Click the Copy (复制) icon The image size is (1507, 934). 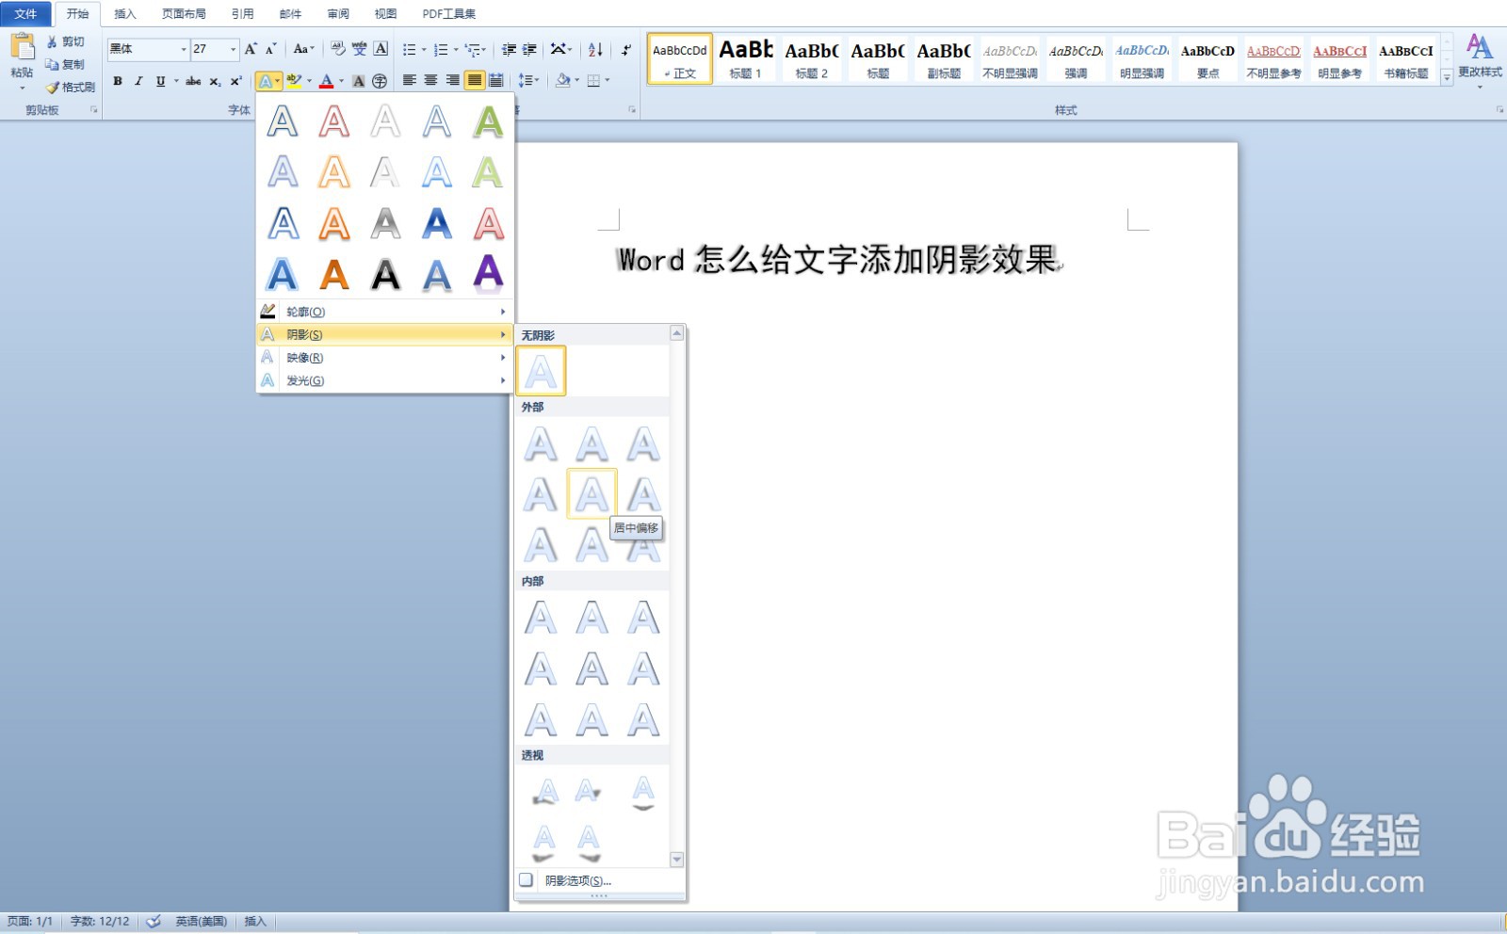coord(52,64)
